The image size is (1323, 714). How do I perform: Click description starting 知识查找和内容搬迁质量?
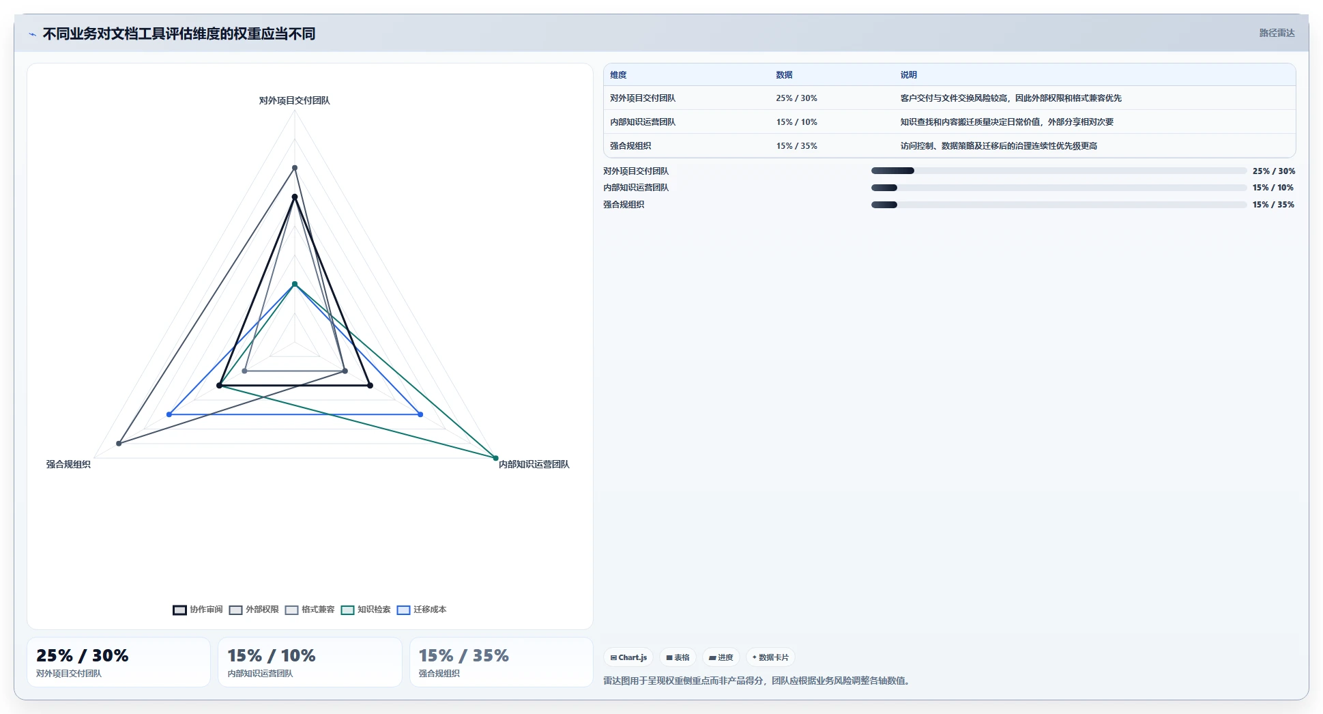click(x=1006, y=122)
